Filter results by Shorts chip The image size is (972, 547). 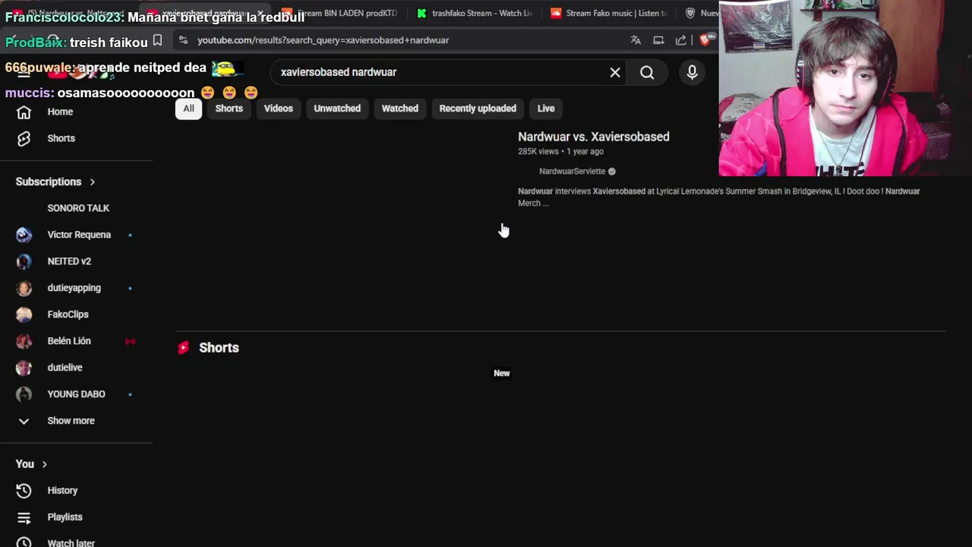pyautogui.click(x=229, y=109)
